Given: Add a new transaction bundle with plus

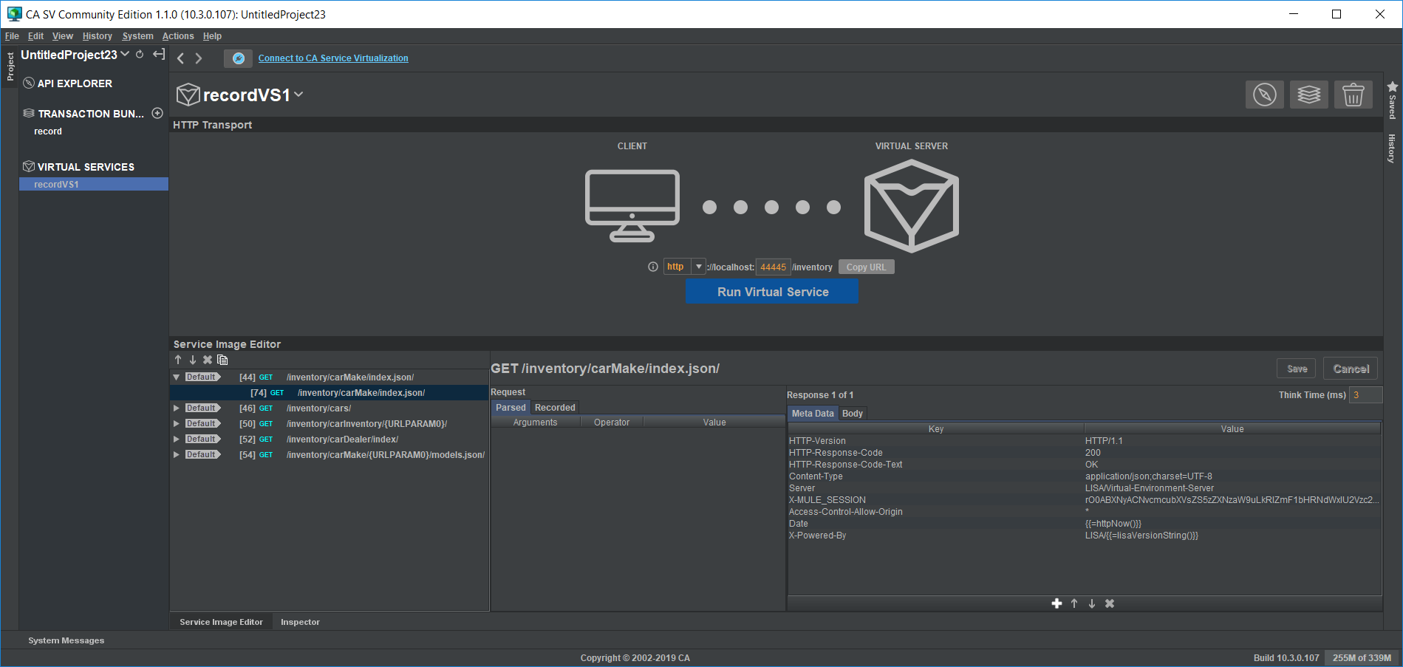Looking at the screenshot, I should coord(157,113).
